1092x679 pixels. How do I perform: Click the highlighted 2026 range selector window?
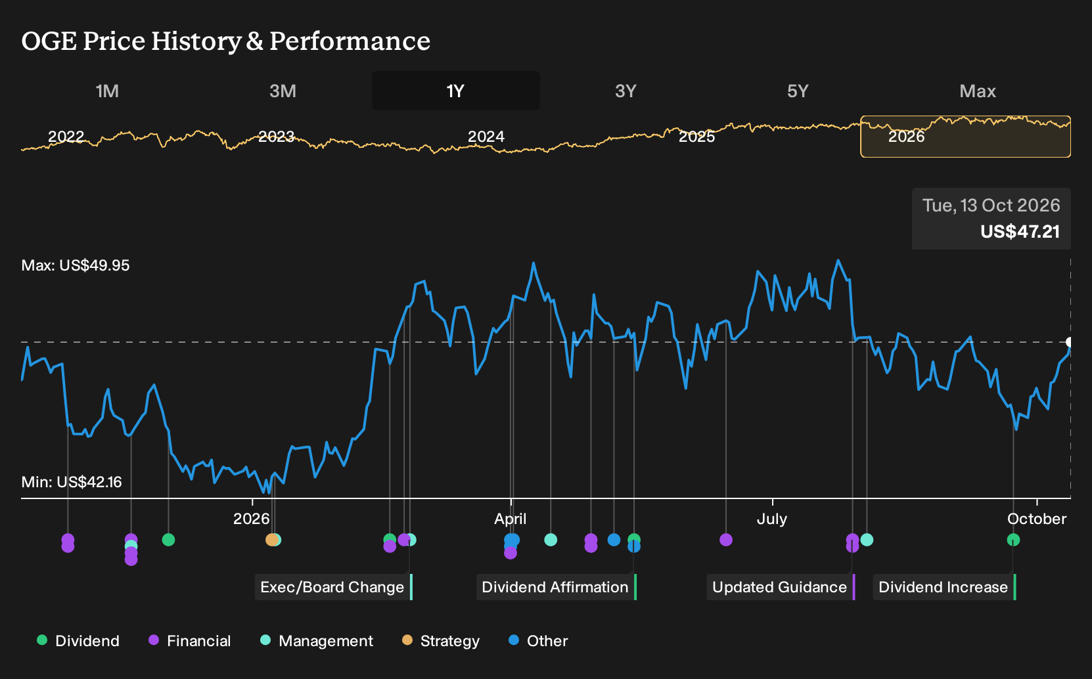(965, 137)
